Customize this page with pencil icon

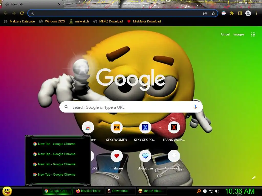coord(254,178)
